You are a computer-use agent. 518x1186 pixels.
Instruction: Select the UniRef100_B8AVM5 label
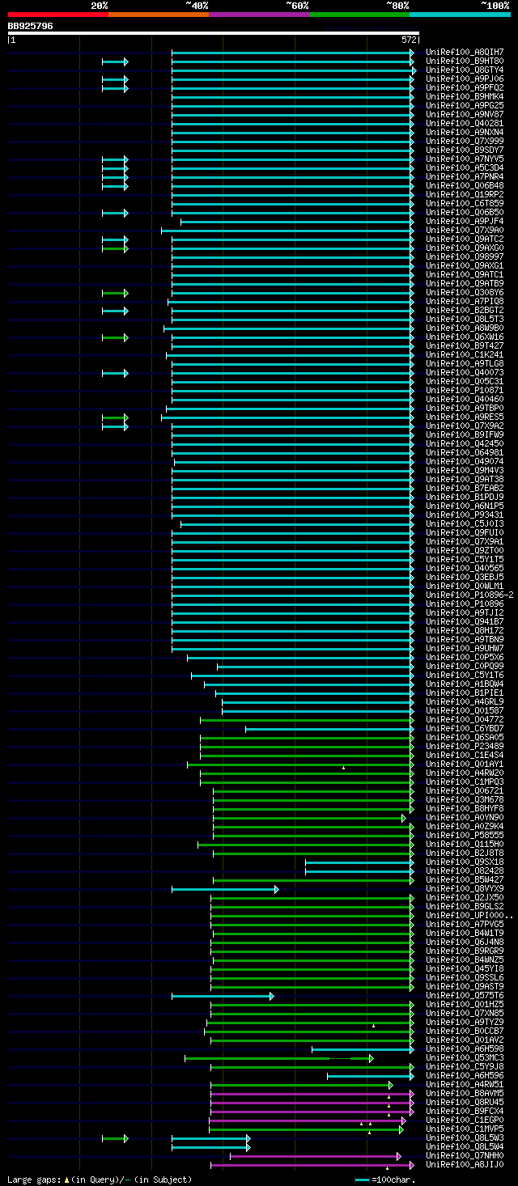(465, 1094)
